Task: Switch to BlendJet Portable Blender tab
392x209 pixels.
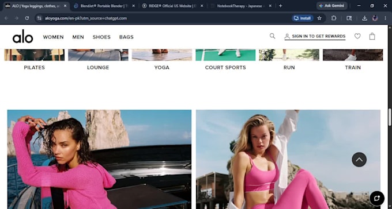Action: click(104, 6)
